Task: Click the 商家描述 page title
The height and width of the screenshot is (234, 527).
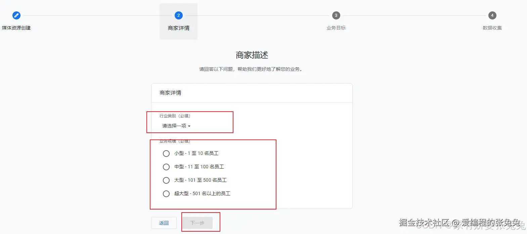Action: (252, 55)
